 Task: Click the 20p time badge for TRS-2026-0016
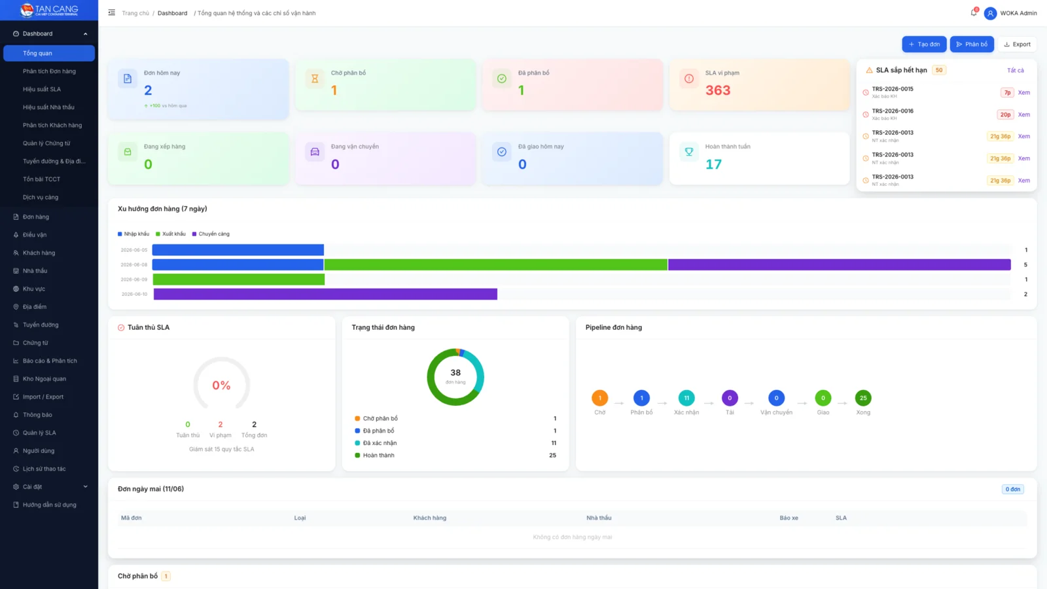(x=1005, y=115)
